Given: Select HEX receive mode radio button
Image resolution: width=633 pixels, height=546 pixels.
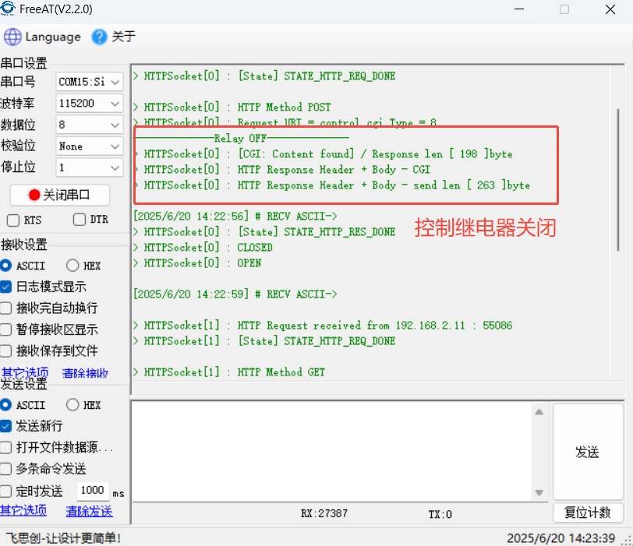Looking at the screenshot, I should click(x=72, y=266).
